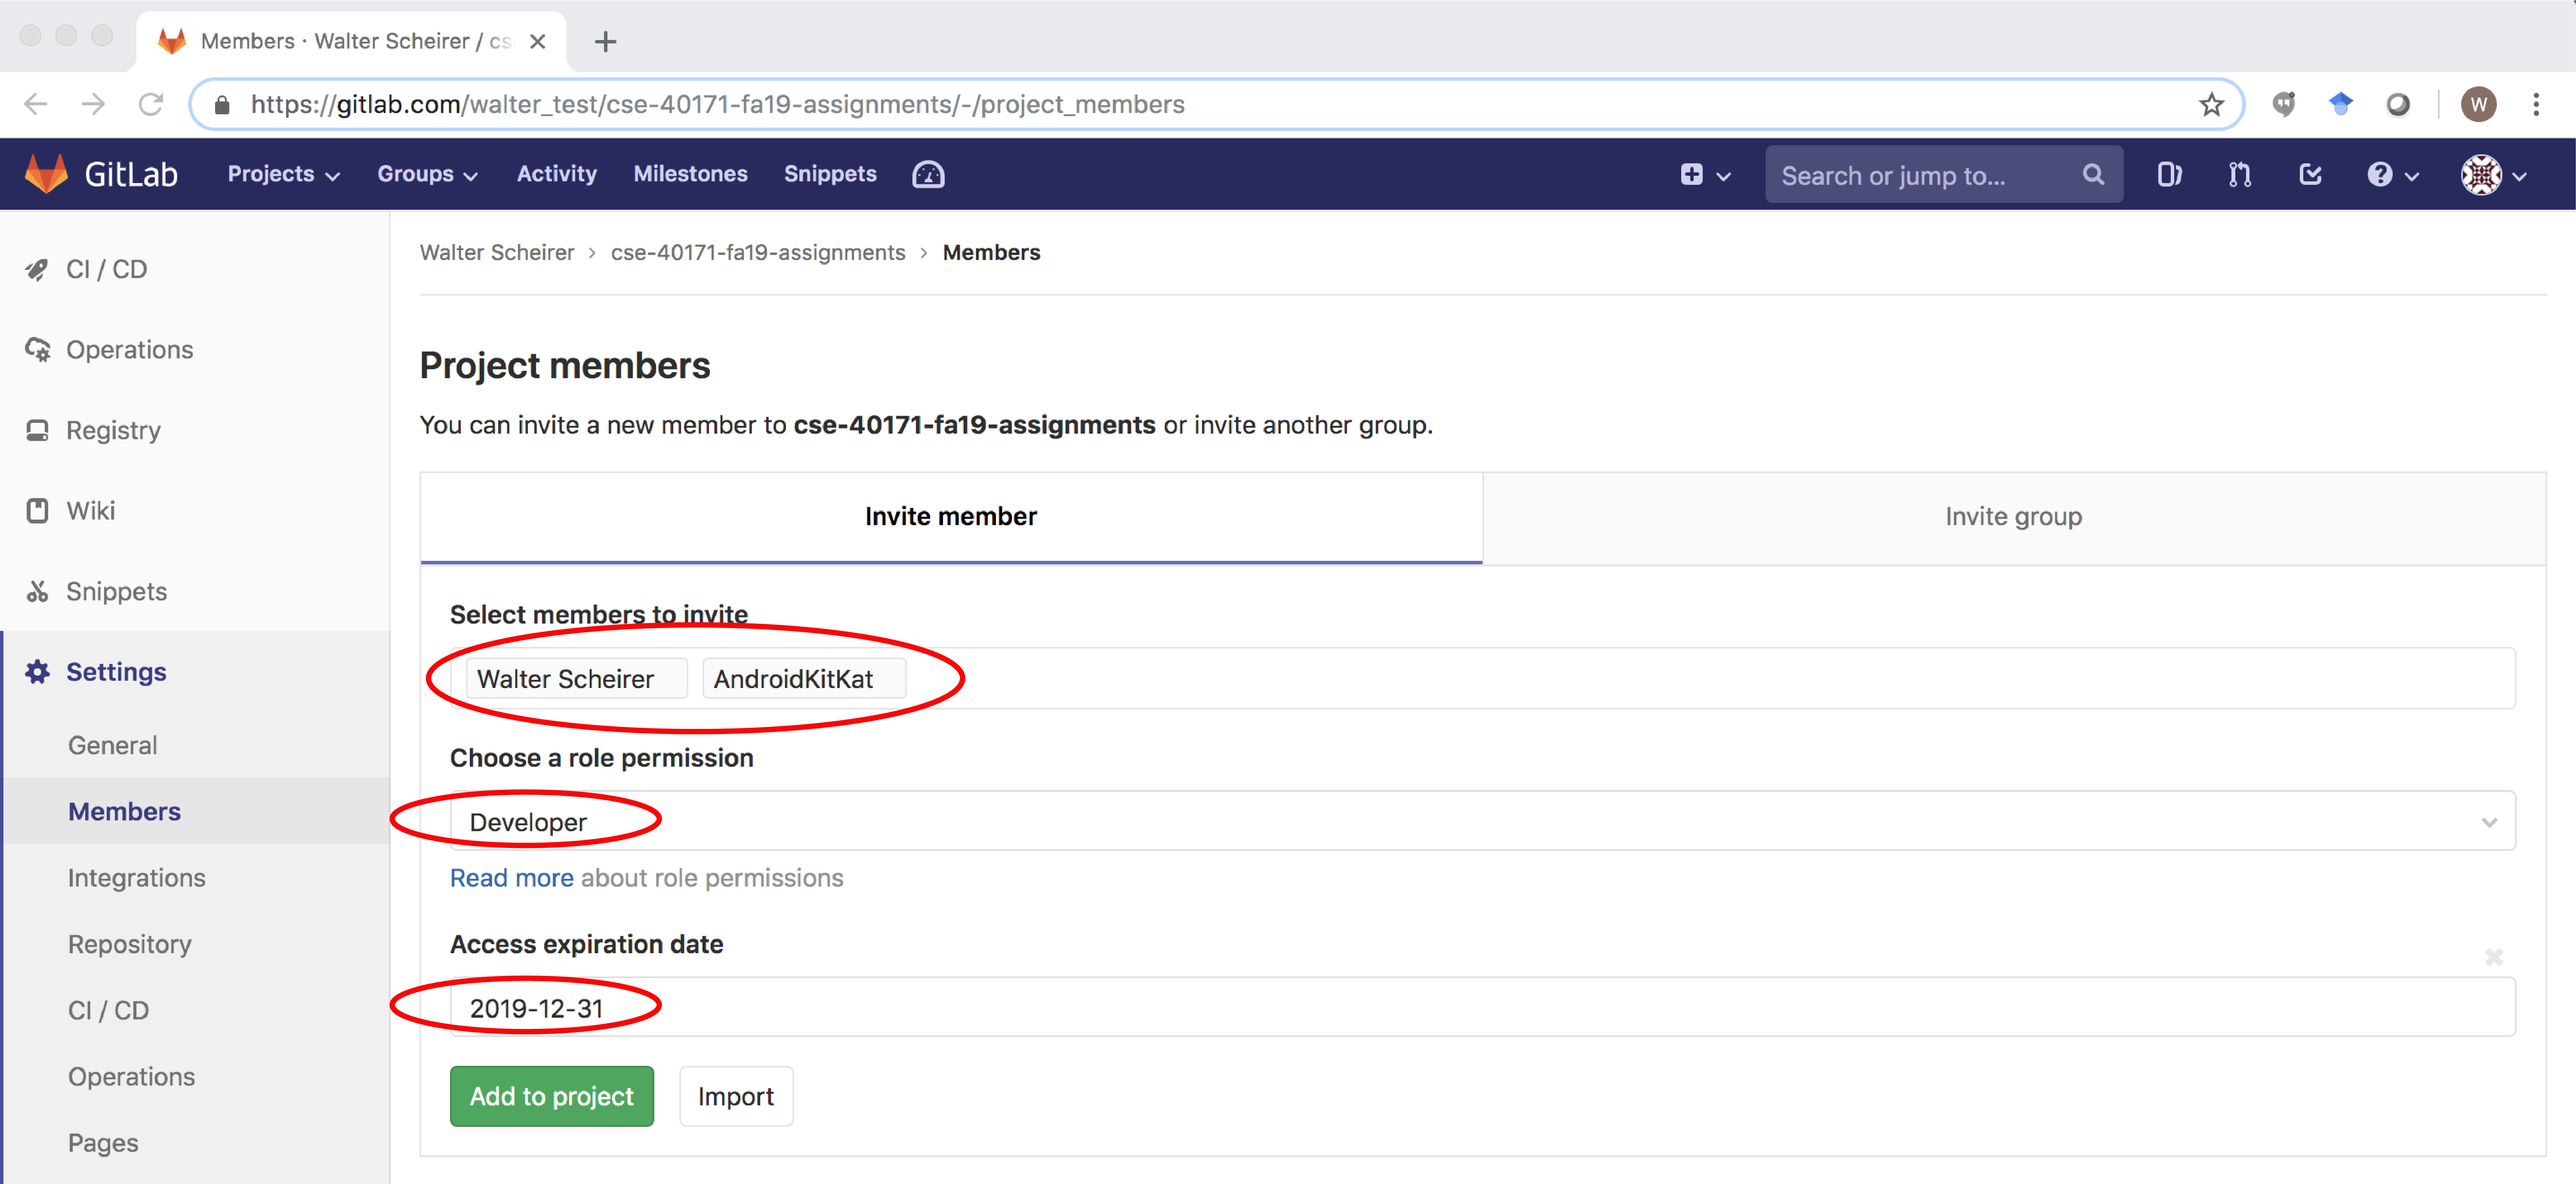The width and height of the screenshot is (2576, 1184).
Task: Open Milestones in the top navbar
Action: click(690, 174)
